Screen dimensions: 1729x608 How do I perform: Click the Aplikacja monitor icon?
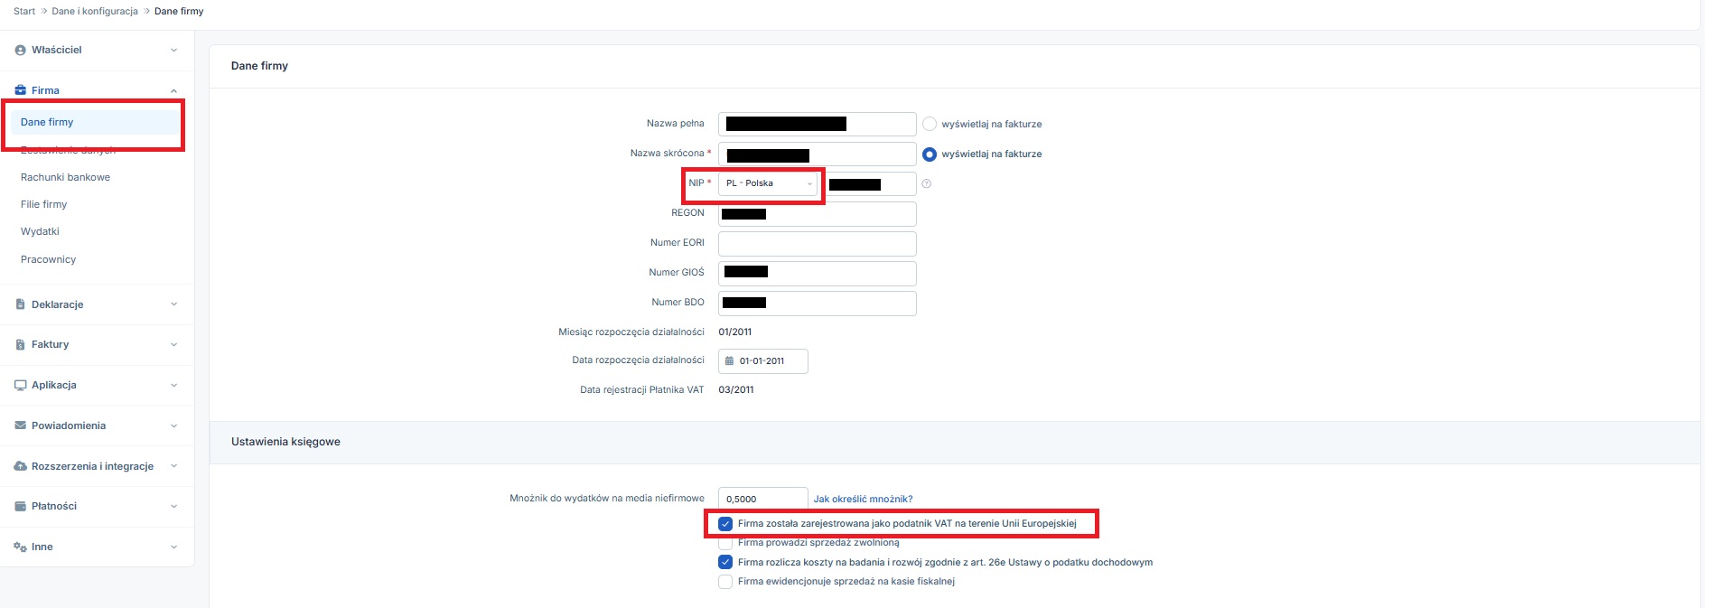[x=20, y=385]
